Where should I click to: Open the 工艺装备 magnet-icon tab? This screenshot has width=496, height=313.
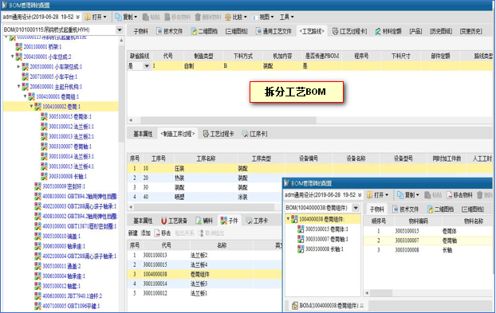pyautogui.click(x=174, y=221)
